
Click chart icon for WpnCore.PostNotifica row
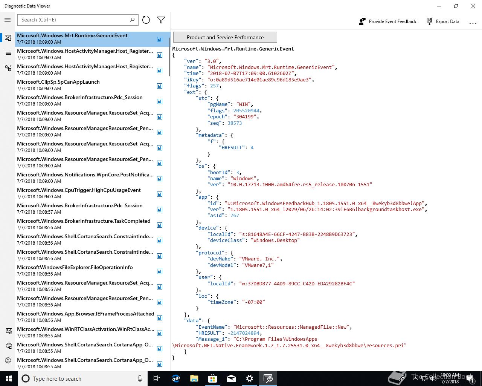pos(160,179)
